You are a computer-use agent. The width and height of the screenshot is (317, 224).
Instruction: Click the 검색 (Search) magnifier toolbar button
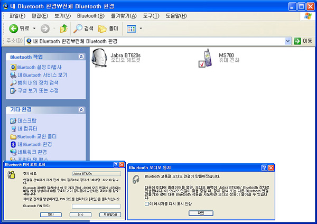click(x=83, y=29)
